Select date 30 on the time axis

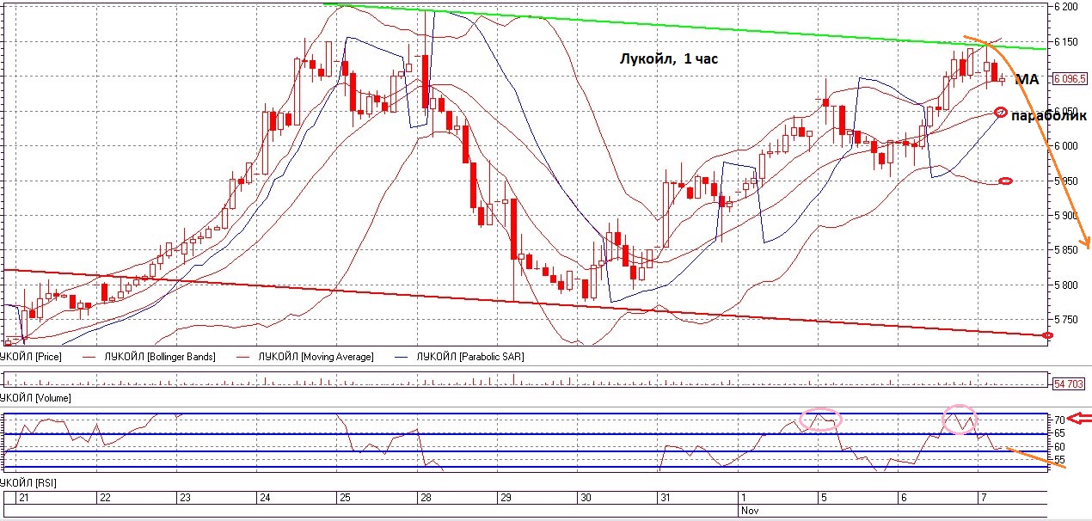pyautogui.click(x=585, y=498)
